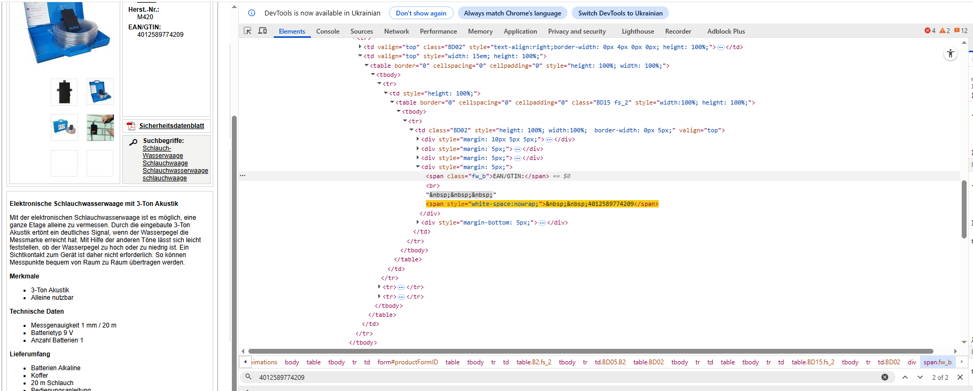Click body in the breadcrumb trail
Screen dimensions: 973x391
point(292,362)
